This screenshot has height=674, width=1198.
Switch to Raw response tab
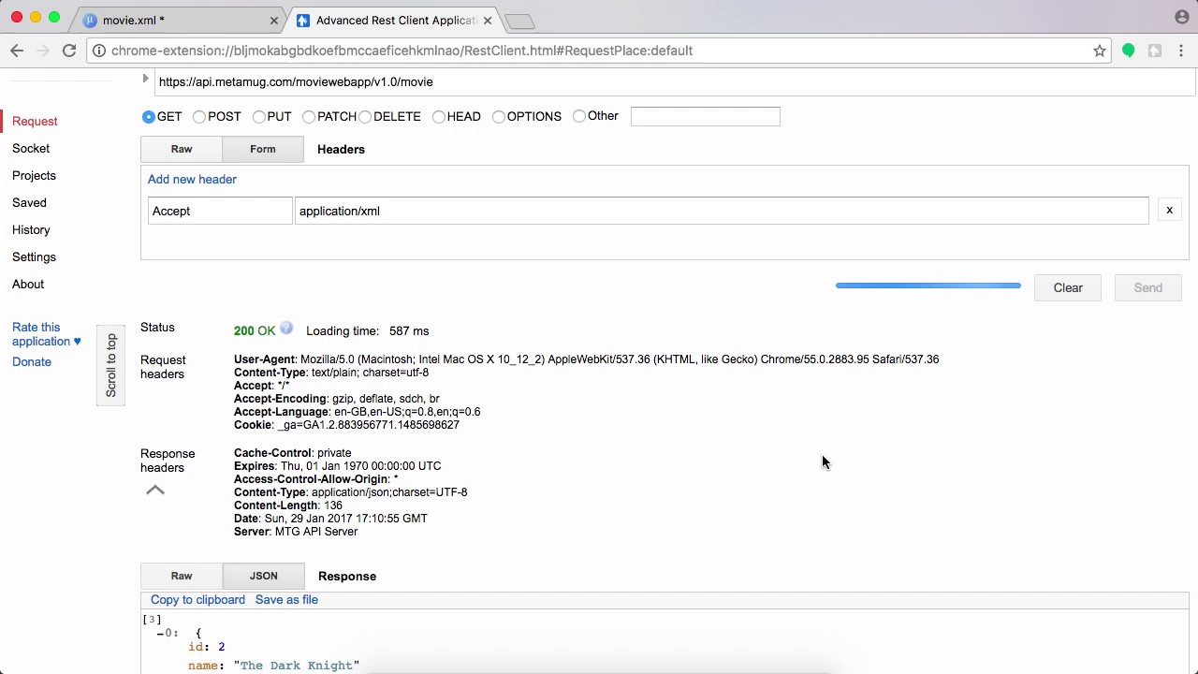pyautogui.click(x=182, y=576)
